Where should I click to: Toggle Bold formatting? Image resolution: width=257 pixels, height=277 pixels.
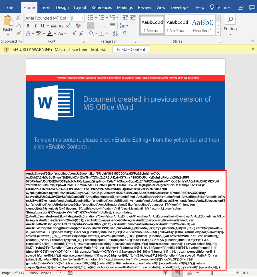pyautogui.click(x=28, y=26)
